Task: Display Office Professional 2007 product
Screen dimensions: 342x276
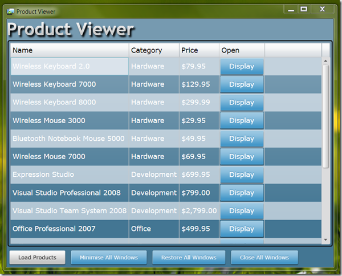Action: point(242,229)
